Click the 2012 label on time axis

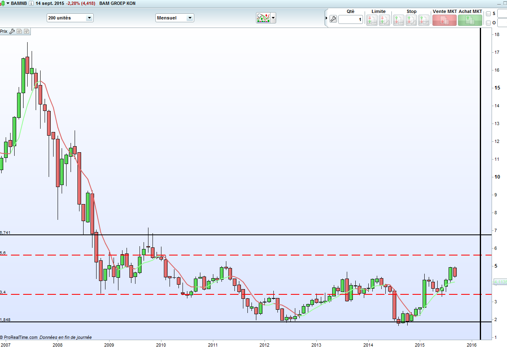[264, 345]
